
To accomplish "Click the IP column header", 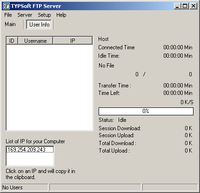I will point(73,41).
